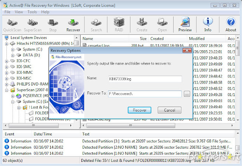Click the File-Recovery.net logo in dialog
242x166 pixels.
point(67,57)
